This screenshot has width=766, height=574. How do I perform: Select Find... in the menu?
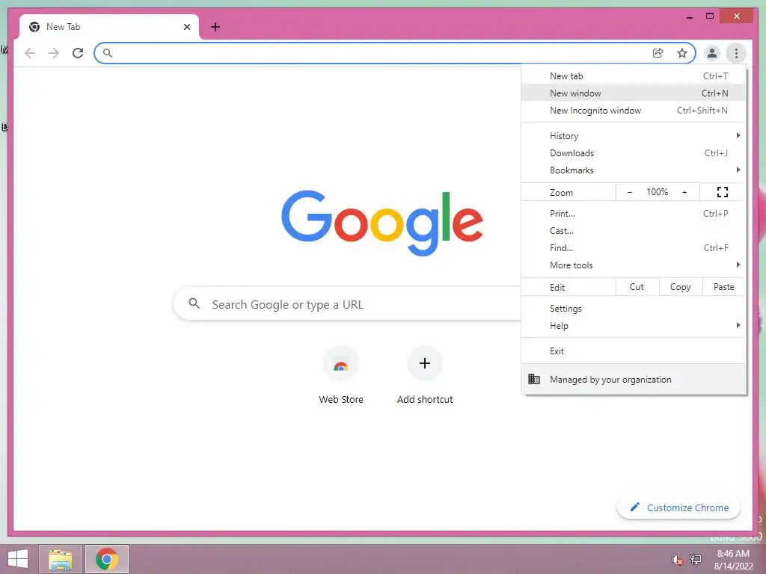click(x=634, y=247)
